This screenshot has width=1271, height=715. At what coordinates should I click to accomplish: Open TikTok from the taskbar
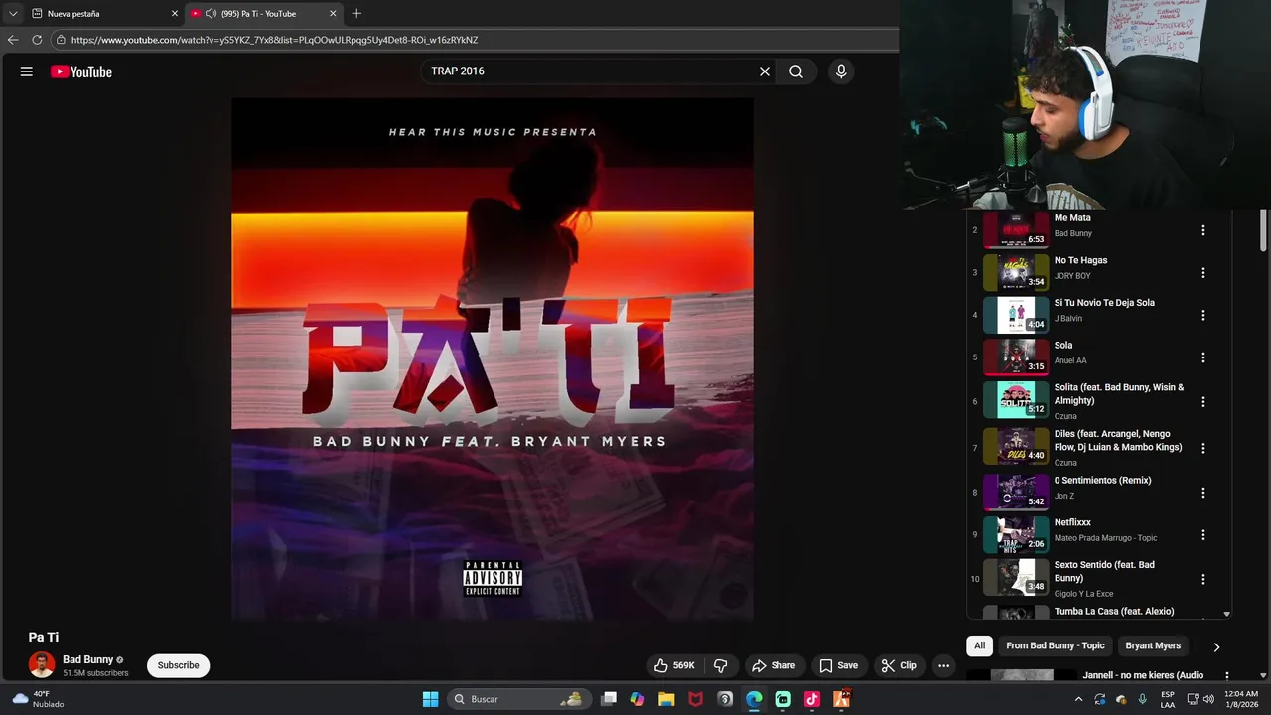click(812, 699)
